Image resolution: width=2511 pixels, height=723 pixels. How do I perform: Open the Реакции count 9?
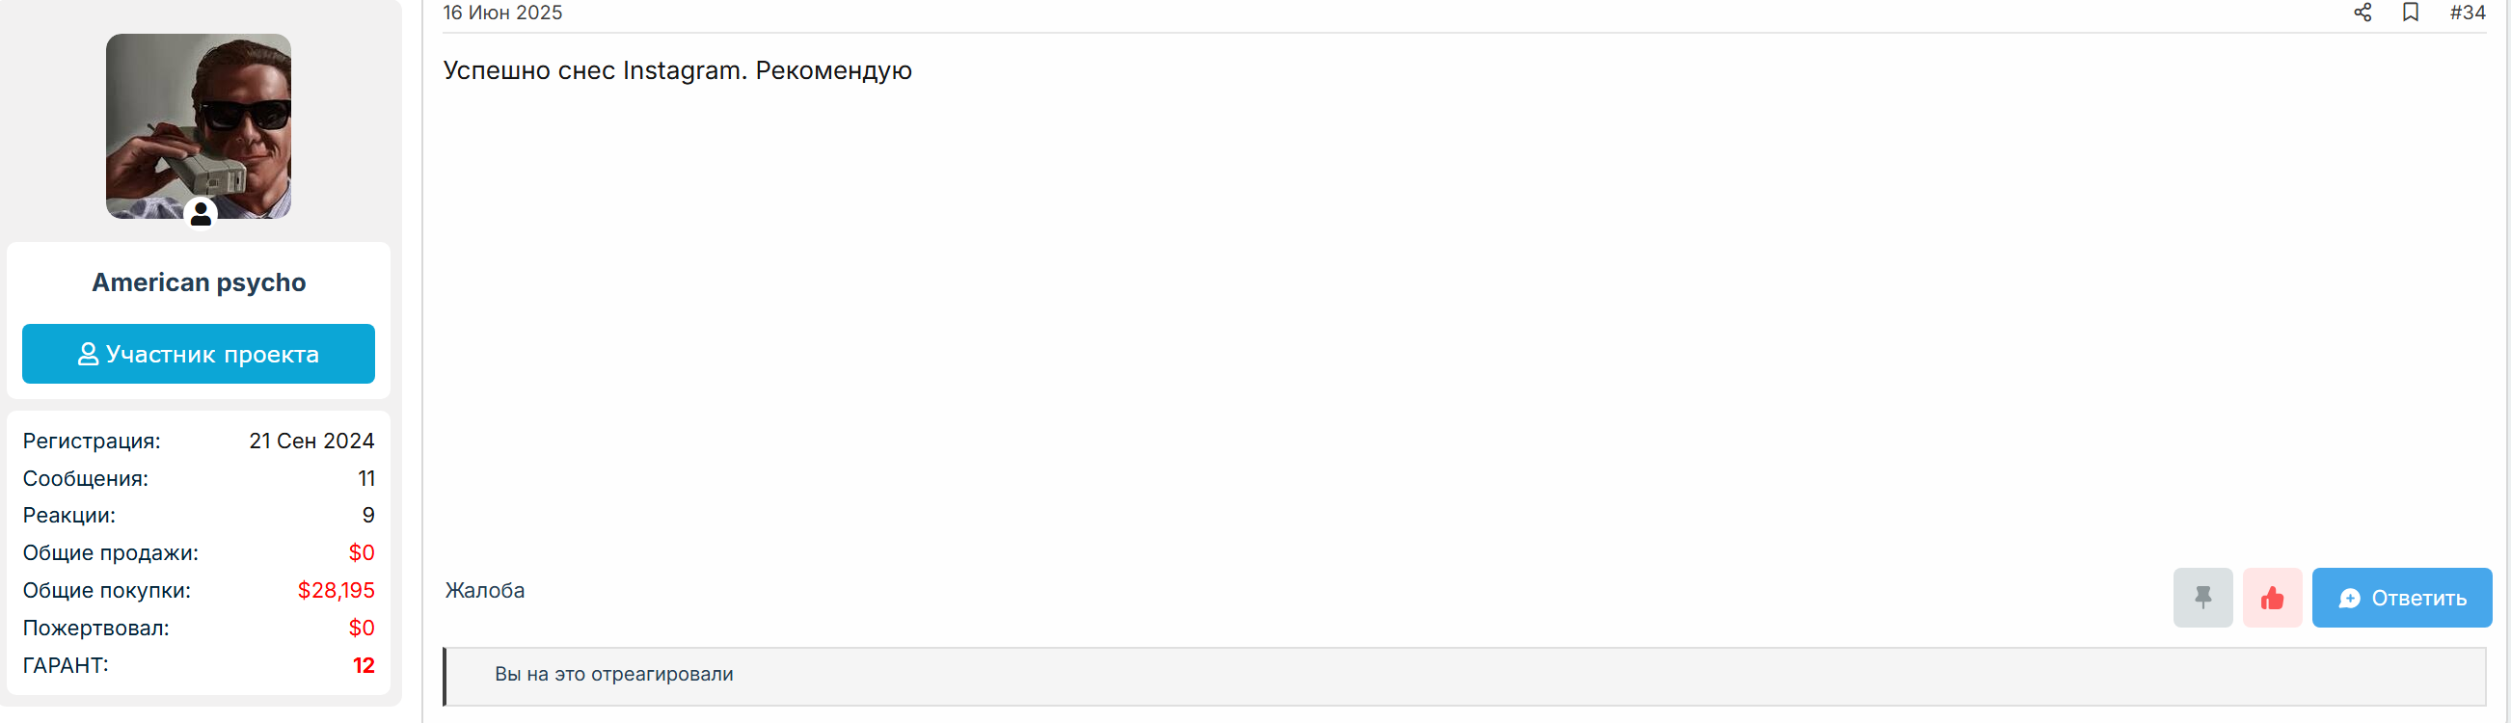click(368, 516)
